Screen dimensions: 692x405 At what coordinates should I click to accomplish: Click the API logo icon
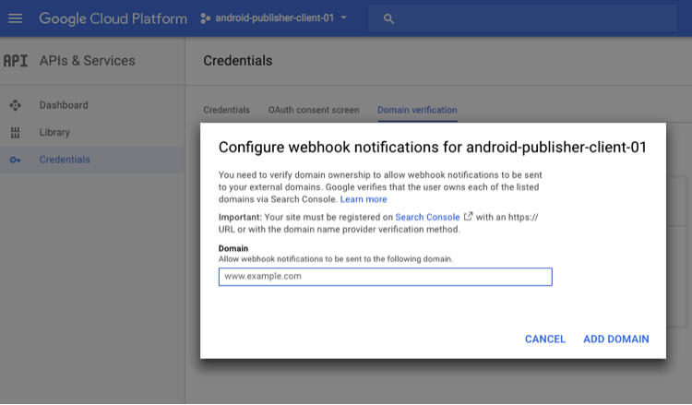[x=16, y=61]
